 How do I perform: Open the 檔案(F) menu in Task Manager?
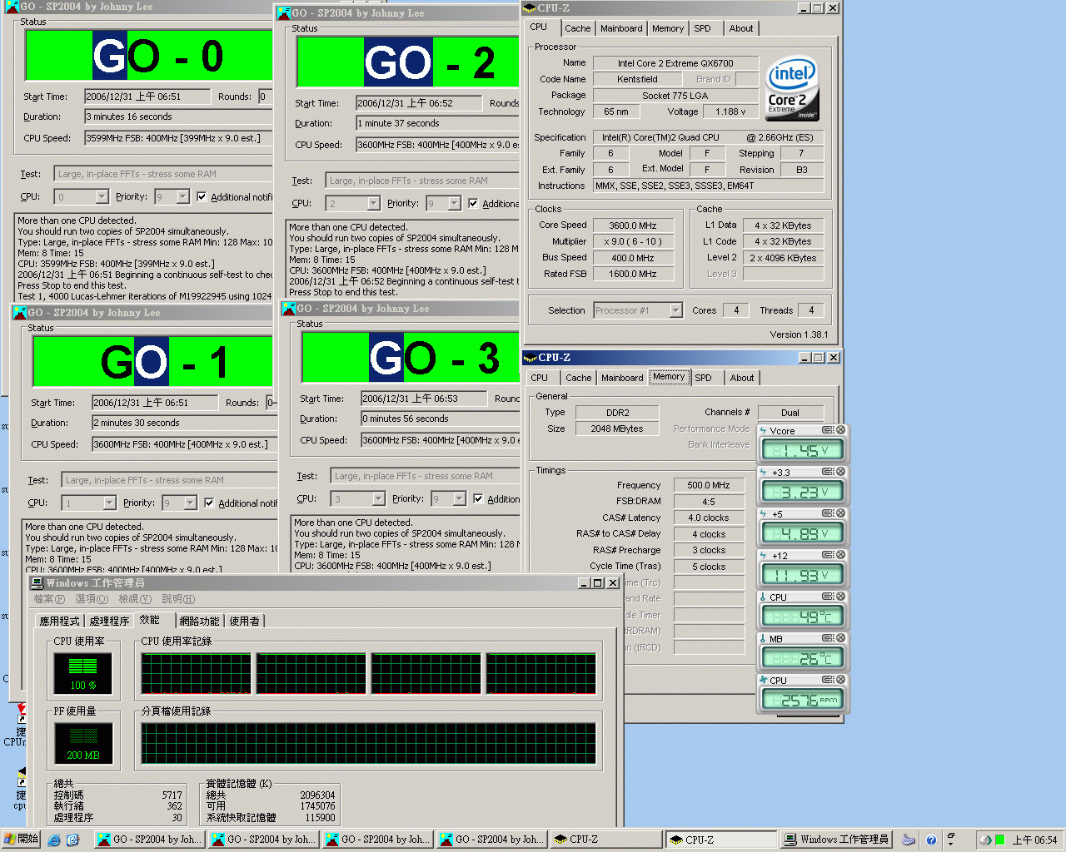[x=49, y=599]
